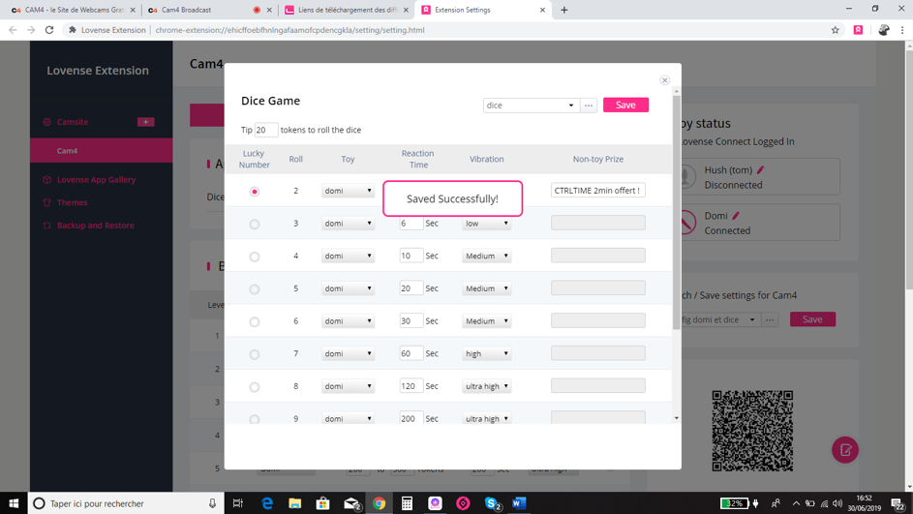Close the Dice Game dialog
The width and height of the screenshot is (913, 514).
(x=664, y=80)
